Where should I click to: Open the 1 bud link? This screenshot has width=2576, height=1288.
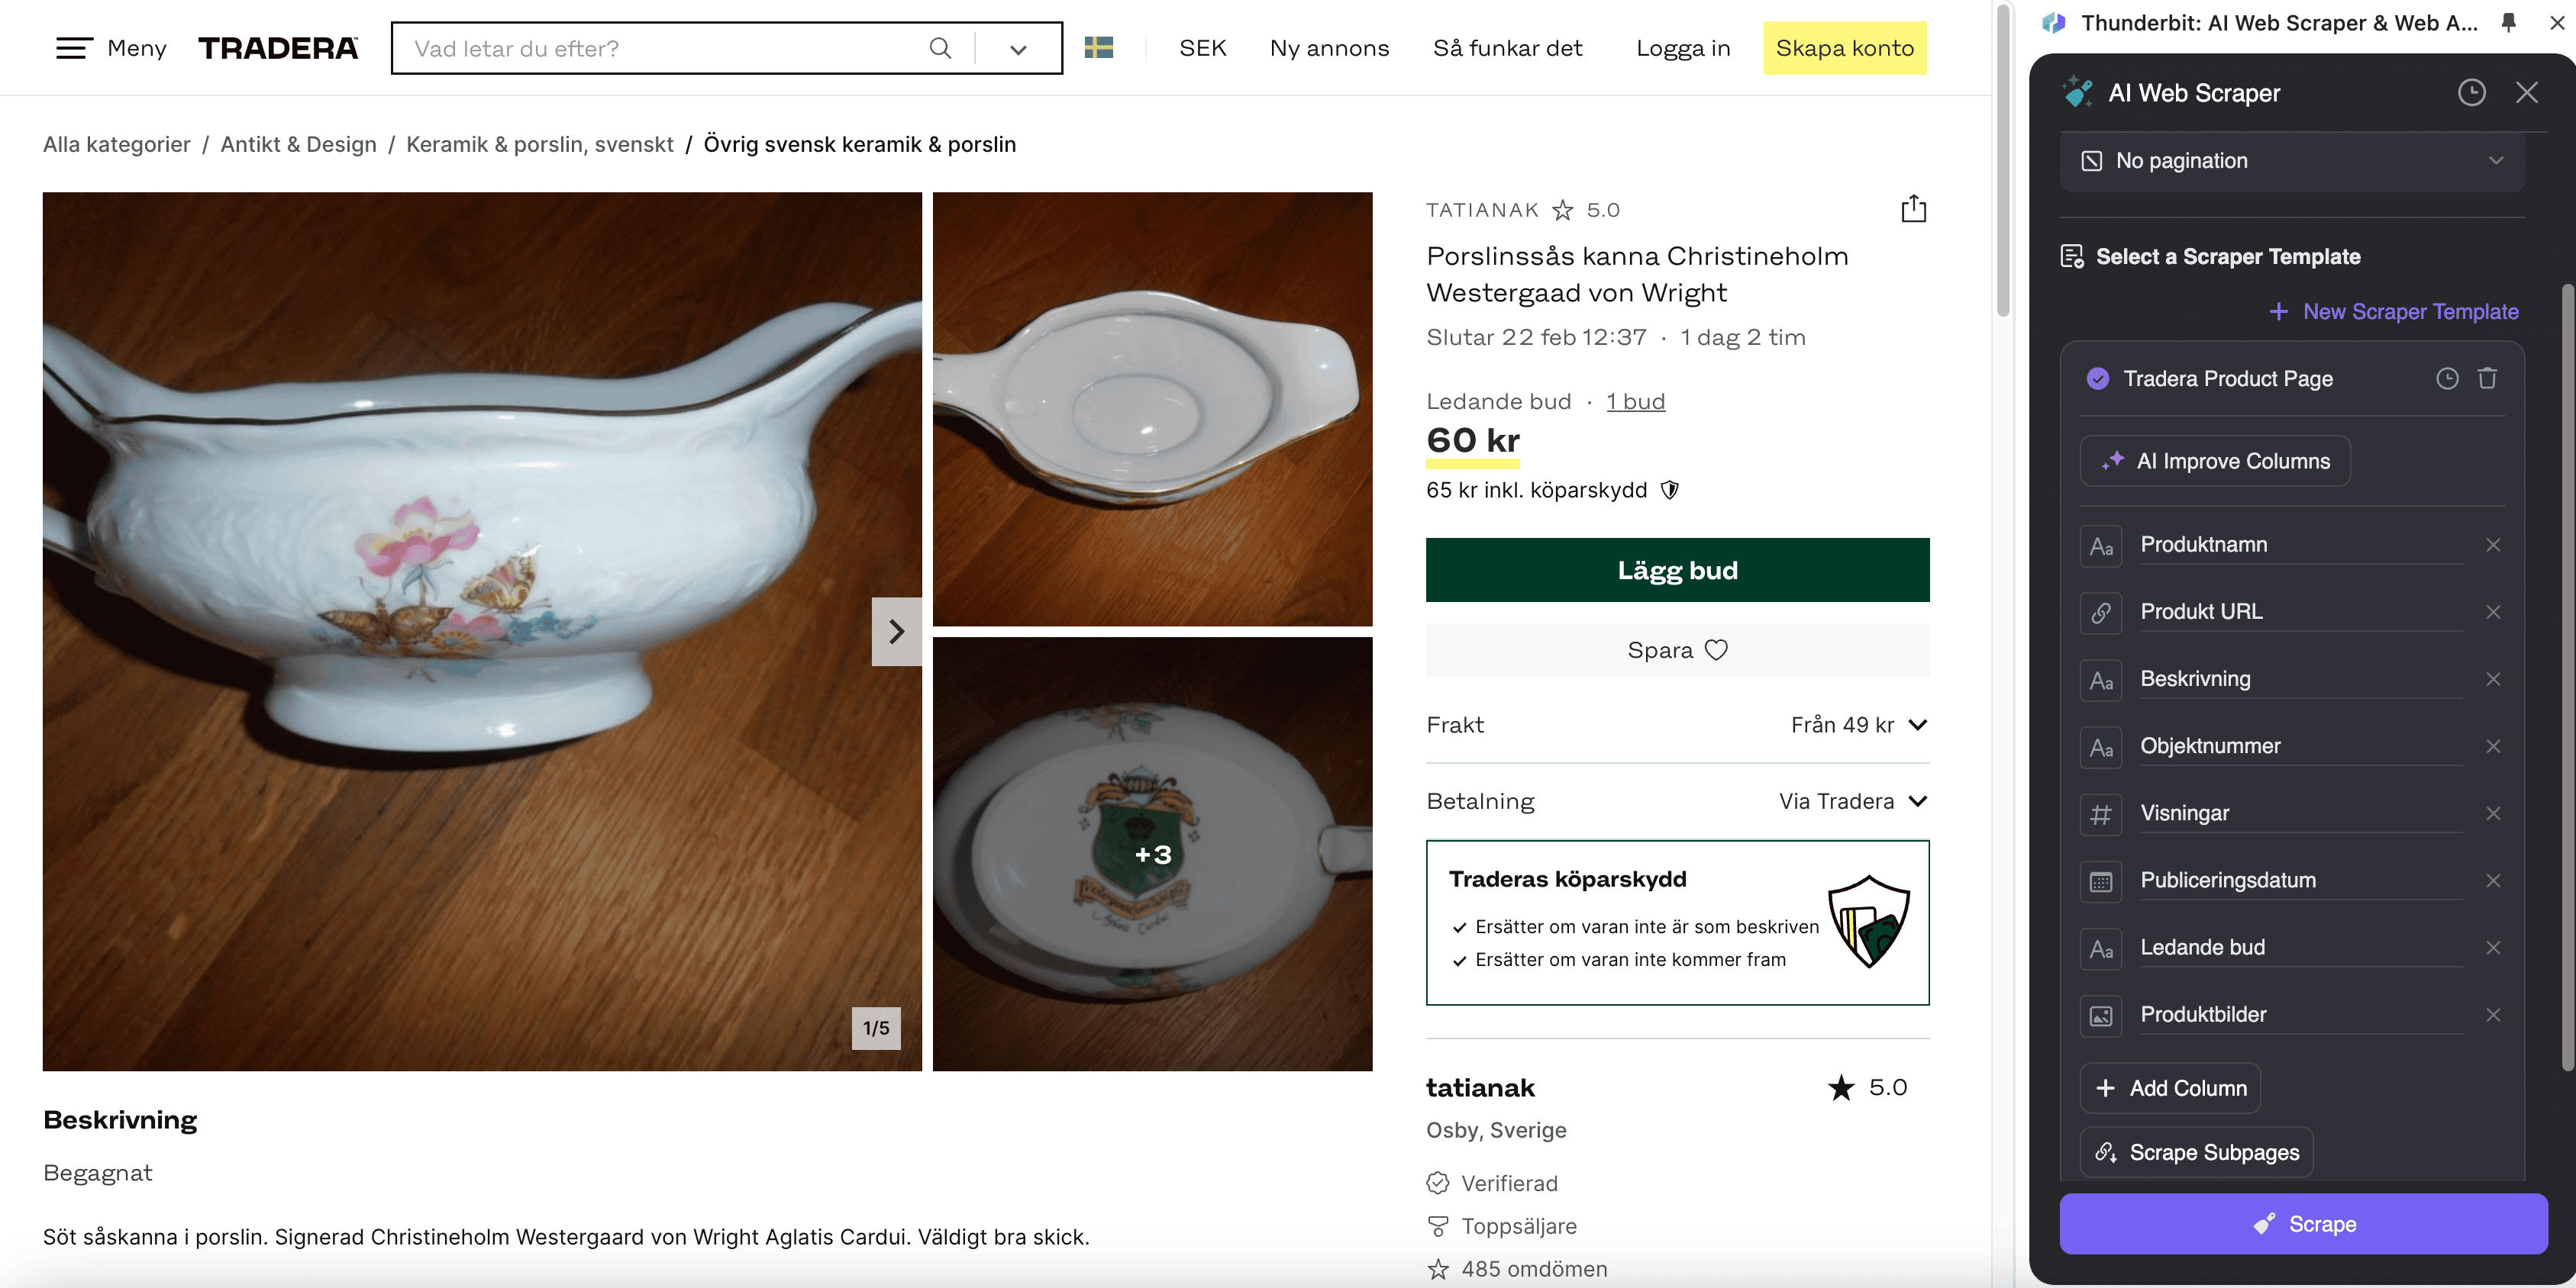point(1635,401)
